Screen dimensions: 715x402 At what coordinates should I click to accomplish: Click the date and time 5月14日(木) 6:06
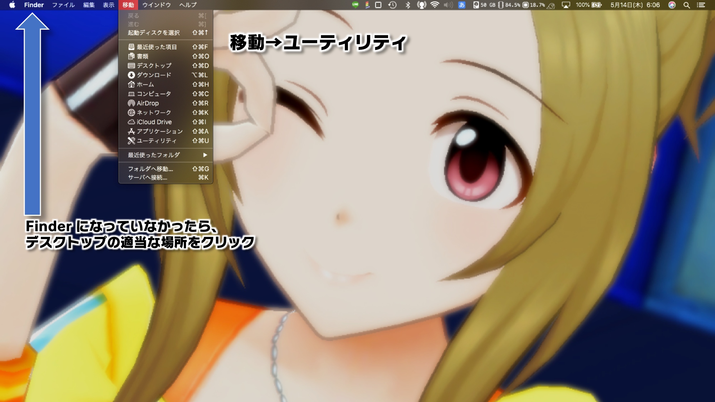[x=635, y=5]
